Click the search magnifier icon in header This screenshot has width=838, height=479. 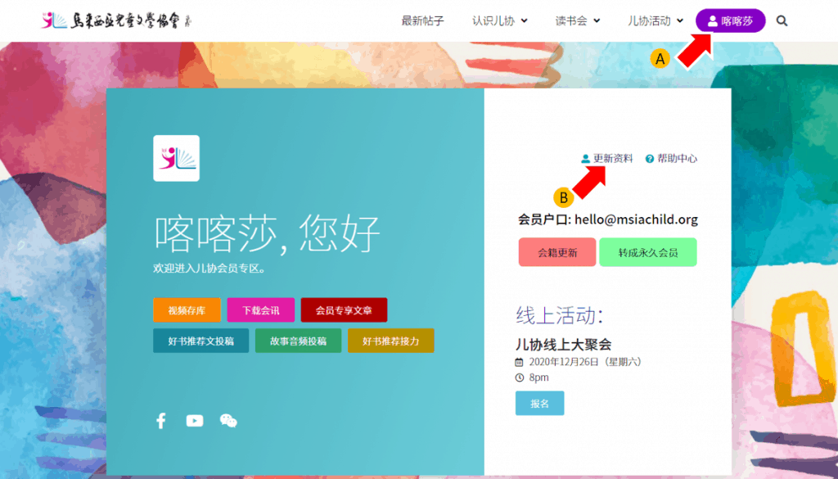[782, 21]
